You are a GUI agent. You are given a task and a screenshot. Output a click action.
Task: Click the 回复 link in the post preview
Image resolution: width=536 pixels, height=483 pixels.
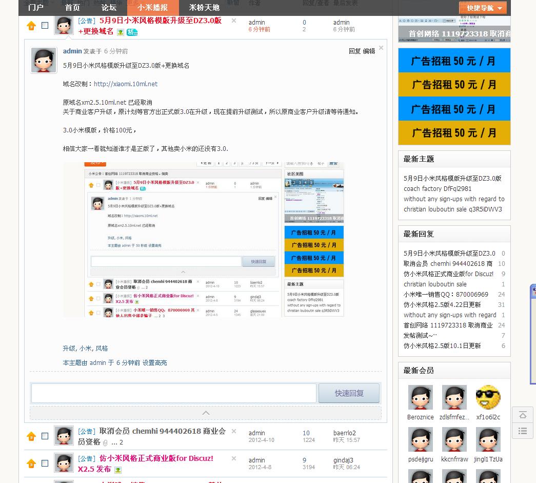(354, 51)
